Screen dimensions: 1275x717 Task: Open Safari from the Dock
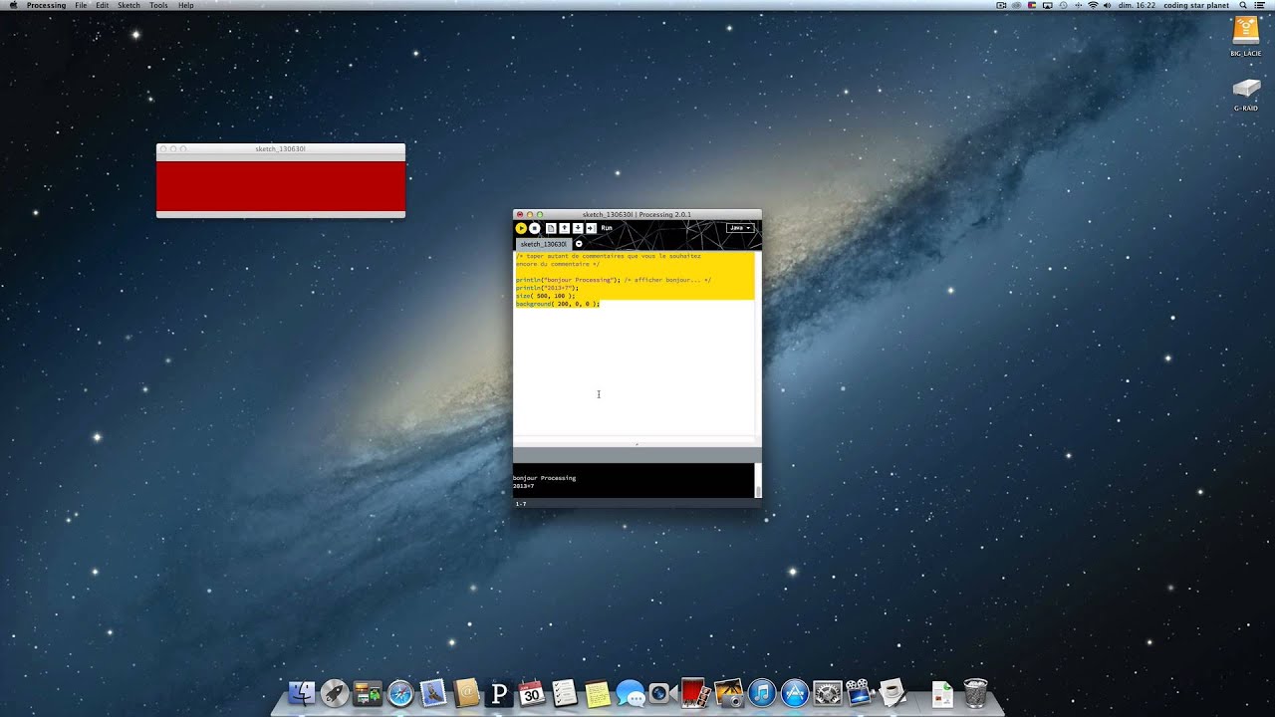[400, 693]
